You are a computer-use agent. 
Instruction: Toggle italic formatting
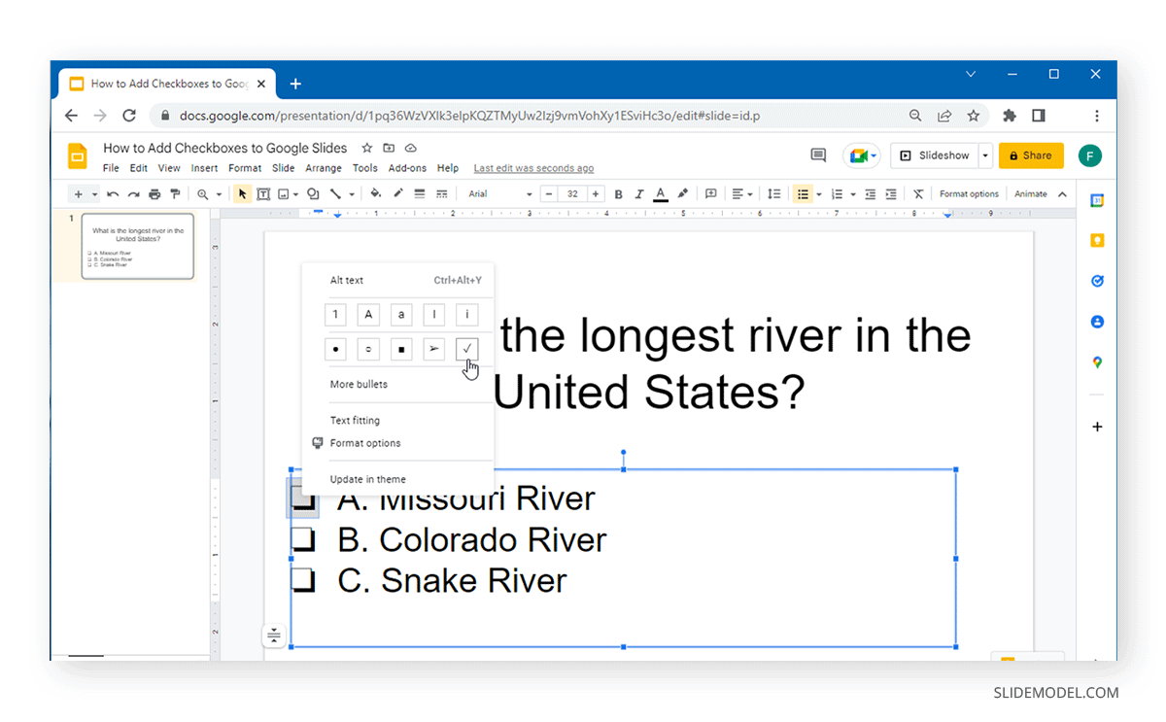coord(639,193)
